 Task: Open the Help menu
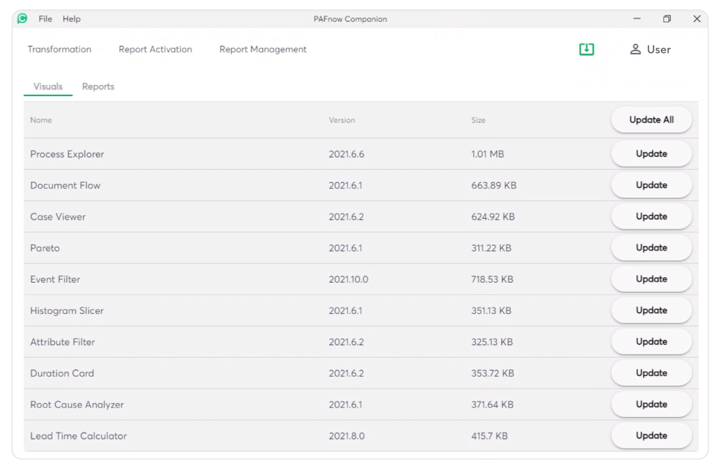[72, 19]
